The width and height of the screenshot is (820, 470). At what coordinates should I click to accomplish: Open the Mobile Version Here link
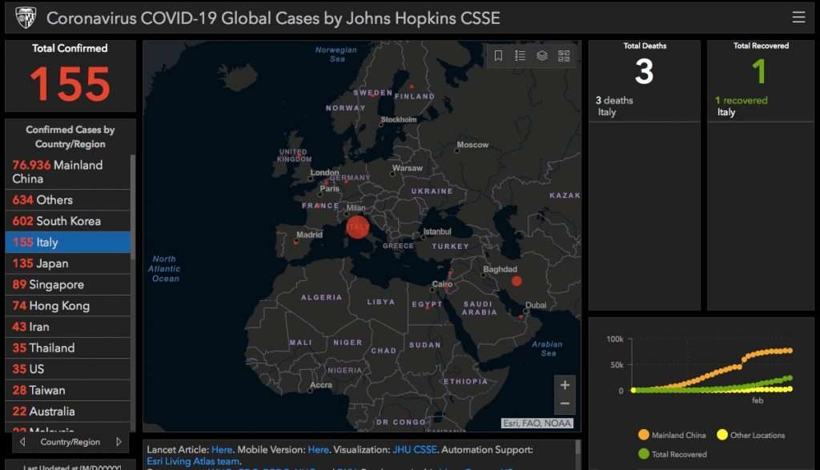pyautogui.click(x=318, y=450)
